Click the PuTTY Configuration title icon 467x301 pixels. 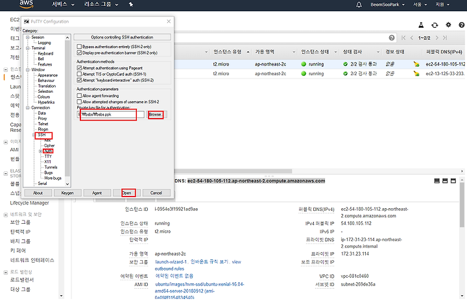click(x=27, y=21)
